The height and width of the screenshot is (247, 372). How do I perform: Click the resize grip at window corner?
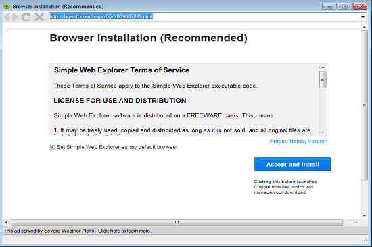click(x=365, y=240)
